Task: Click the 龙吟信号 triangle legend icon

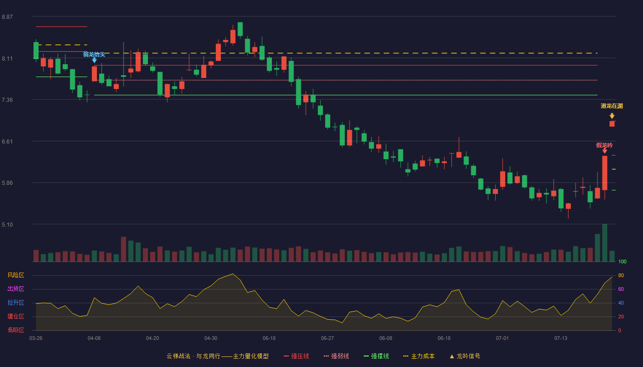Action: click(451, 356)
